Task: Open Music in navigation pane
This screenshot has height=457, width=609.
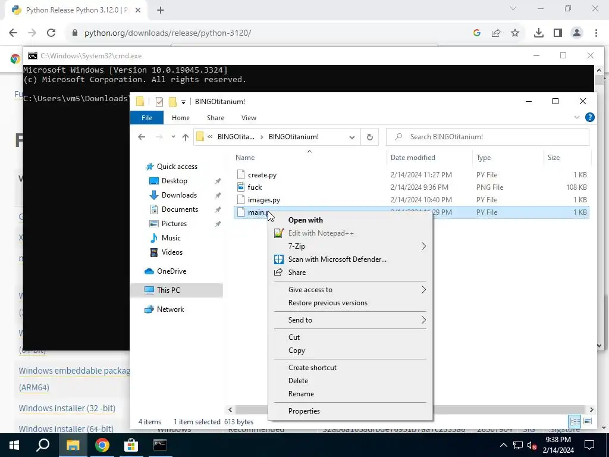Action: [171, 238]
